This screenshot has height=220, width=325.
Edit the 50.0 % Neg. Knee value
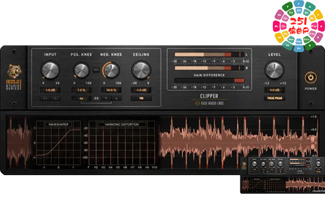click(x=111, y=90)
